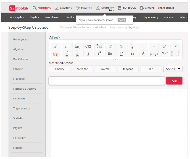Insert function composition symbol
Image resolution: width=190 pixels, height=159 pixels.
point(154,54)
